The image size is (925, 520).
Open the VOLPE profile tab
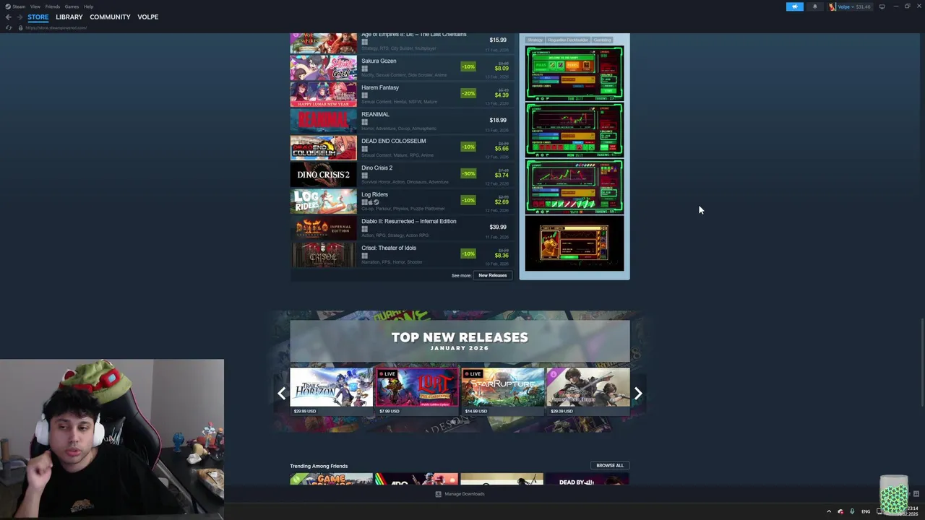coord(147,17)
